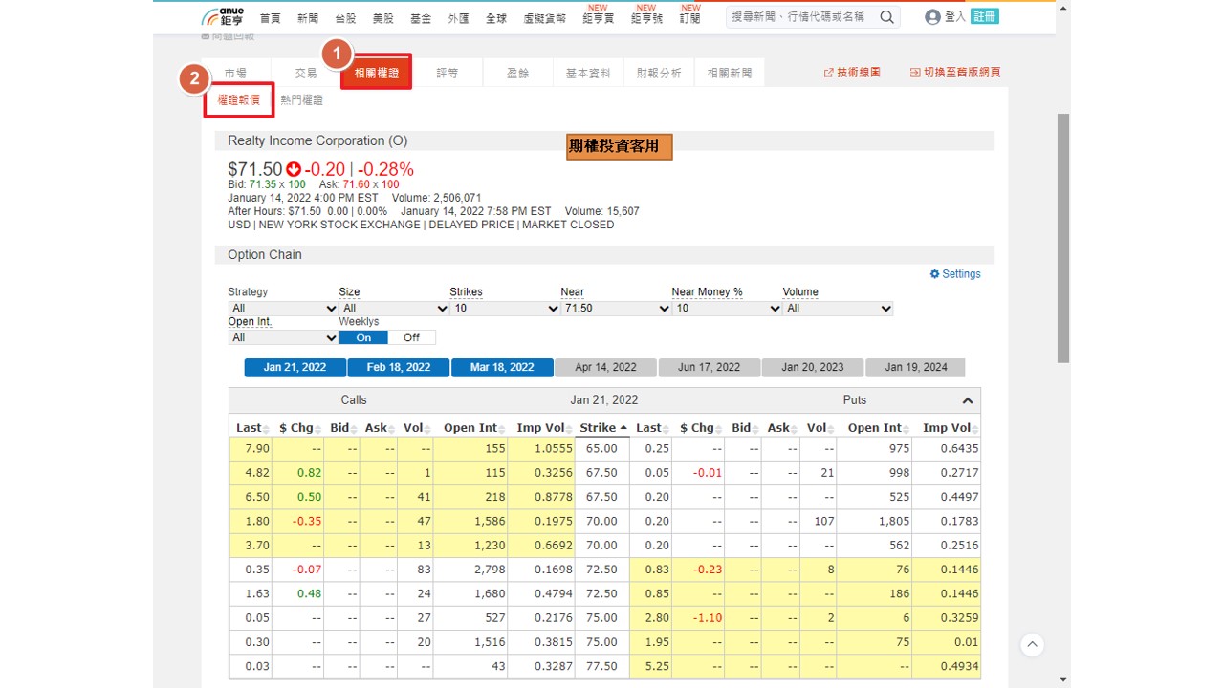This screenshot has height=688, width=1224.
Task: Open the 評等 tab
Action: [448, 73]
